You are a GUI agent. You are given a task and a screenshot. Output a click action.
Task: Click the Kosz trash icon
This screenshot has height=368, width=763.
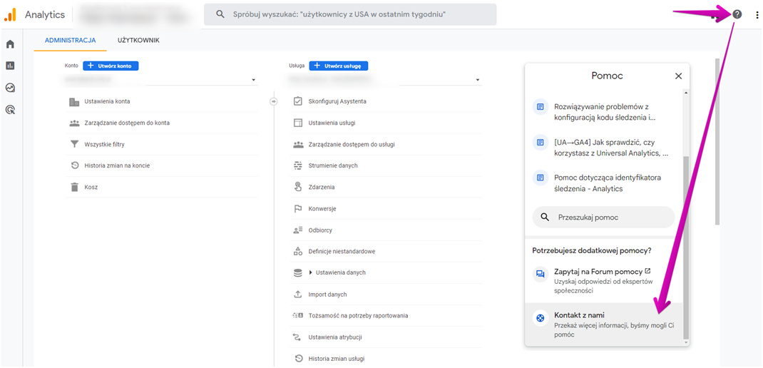(74, 187)
